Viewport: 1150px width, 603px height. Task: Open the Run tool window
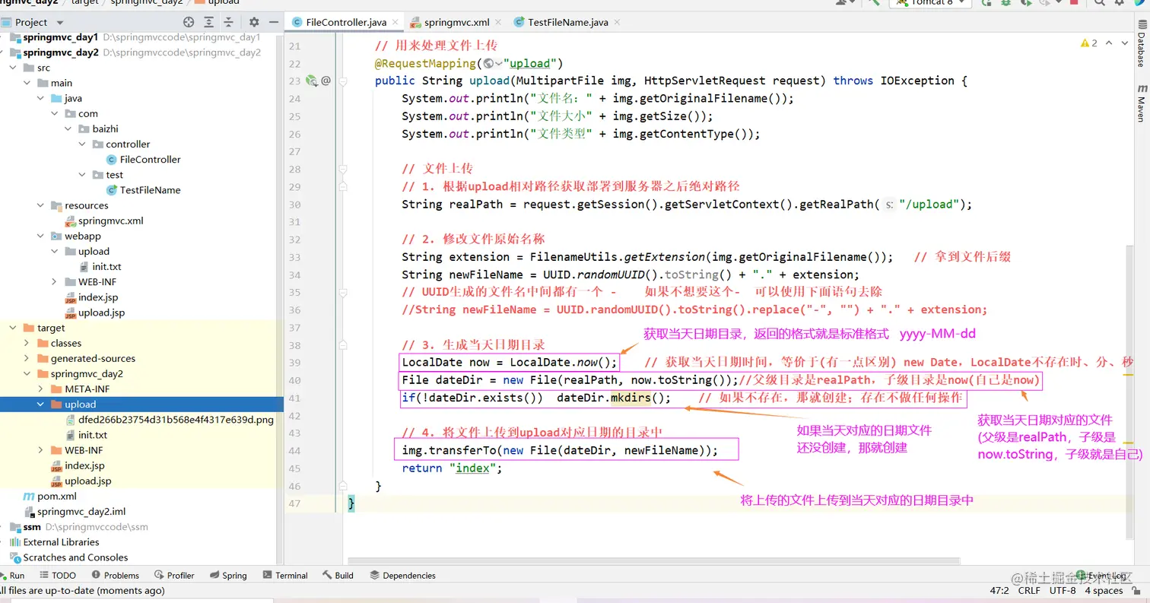12,576
